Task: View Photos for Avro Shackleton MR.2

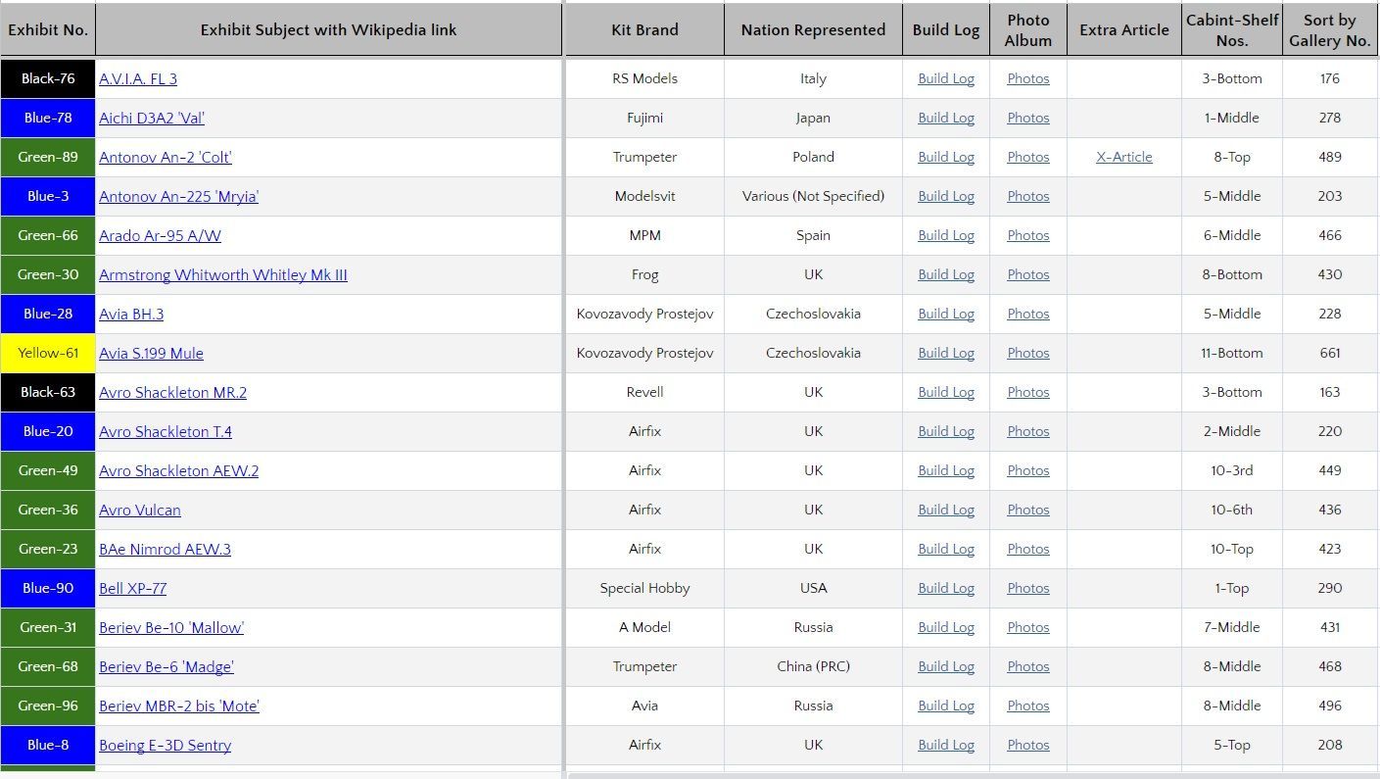Action: coord(1027,392)
